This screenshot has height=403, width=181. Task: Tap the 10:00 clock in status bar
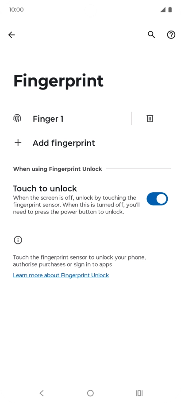click(16, 10)
